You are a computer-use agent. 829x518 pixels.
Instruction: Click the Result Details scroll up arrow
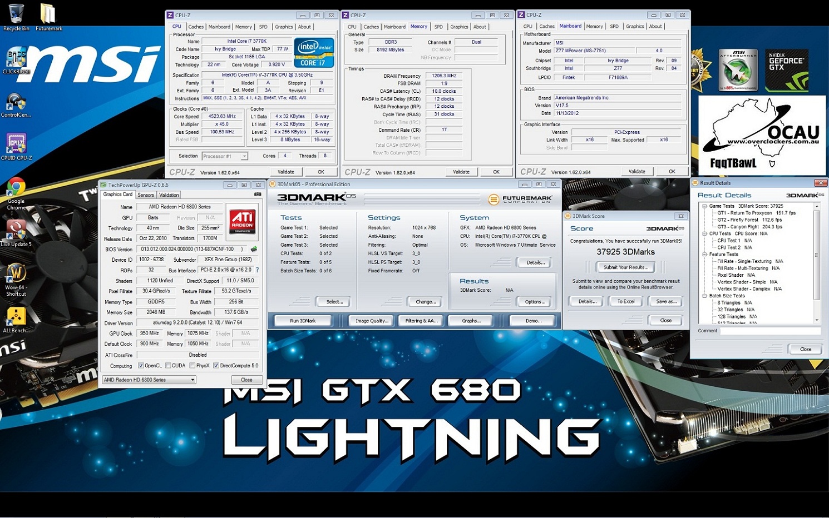(817, 206)
